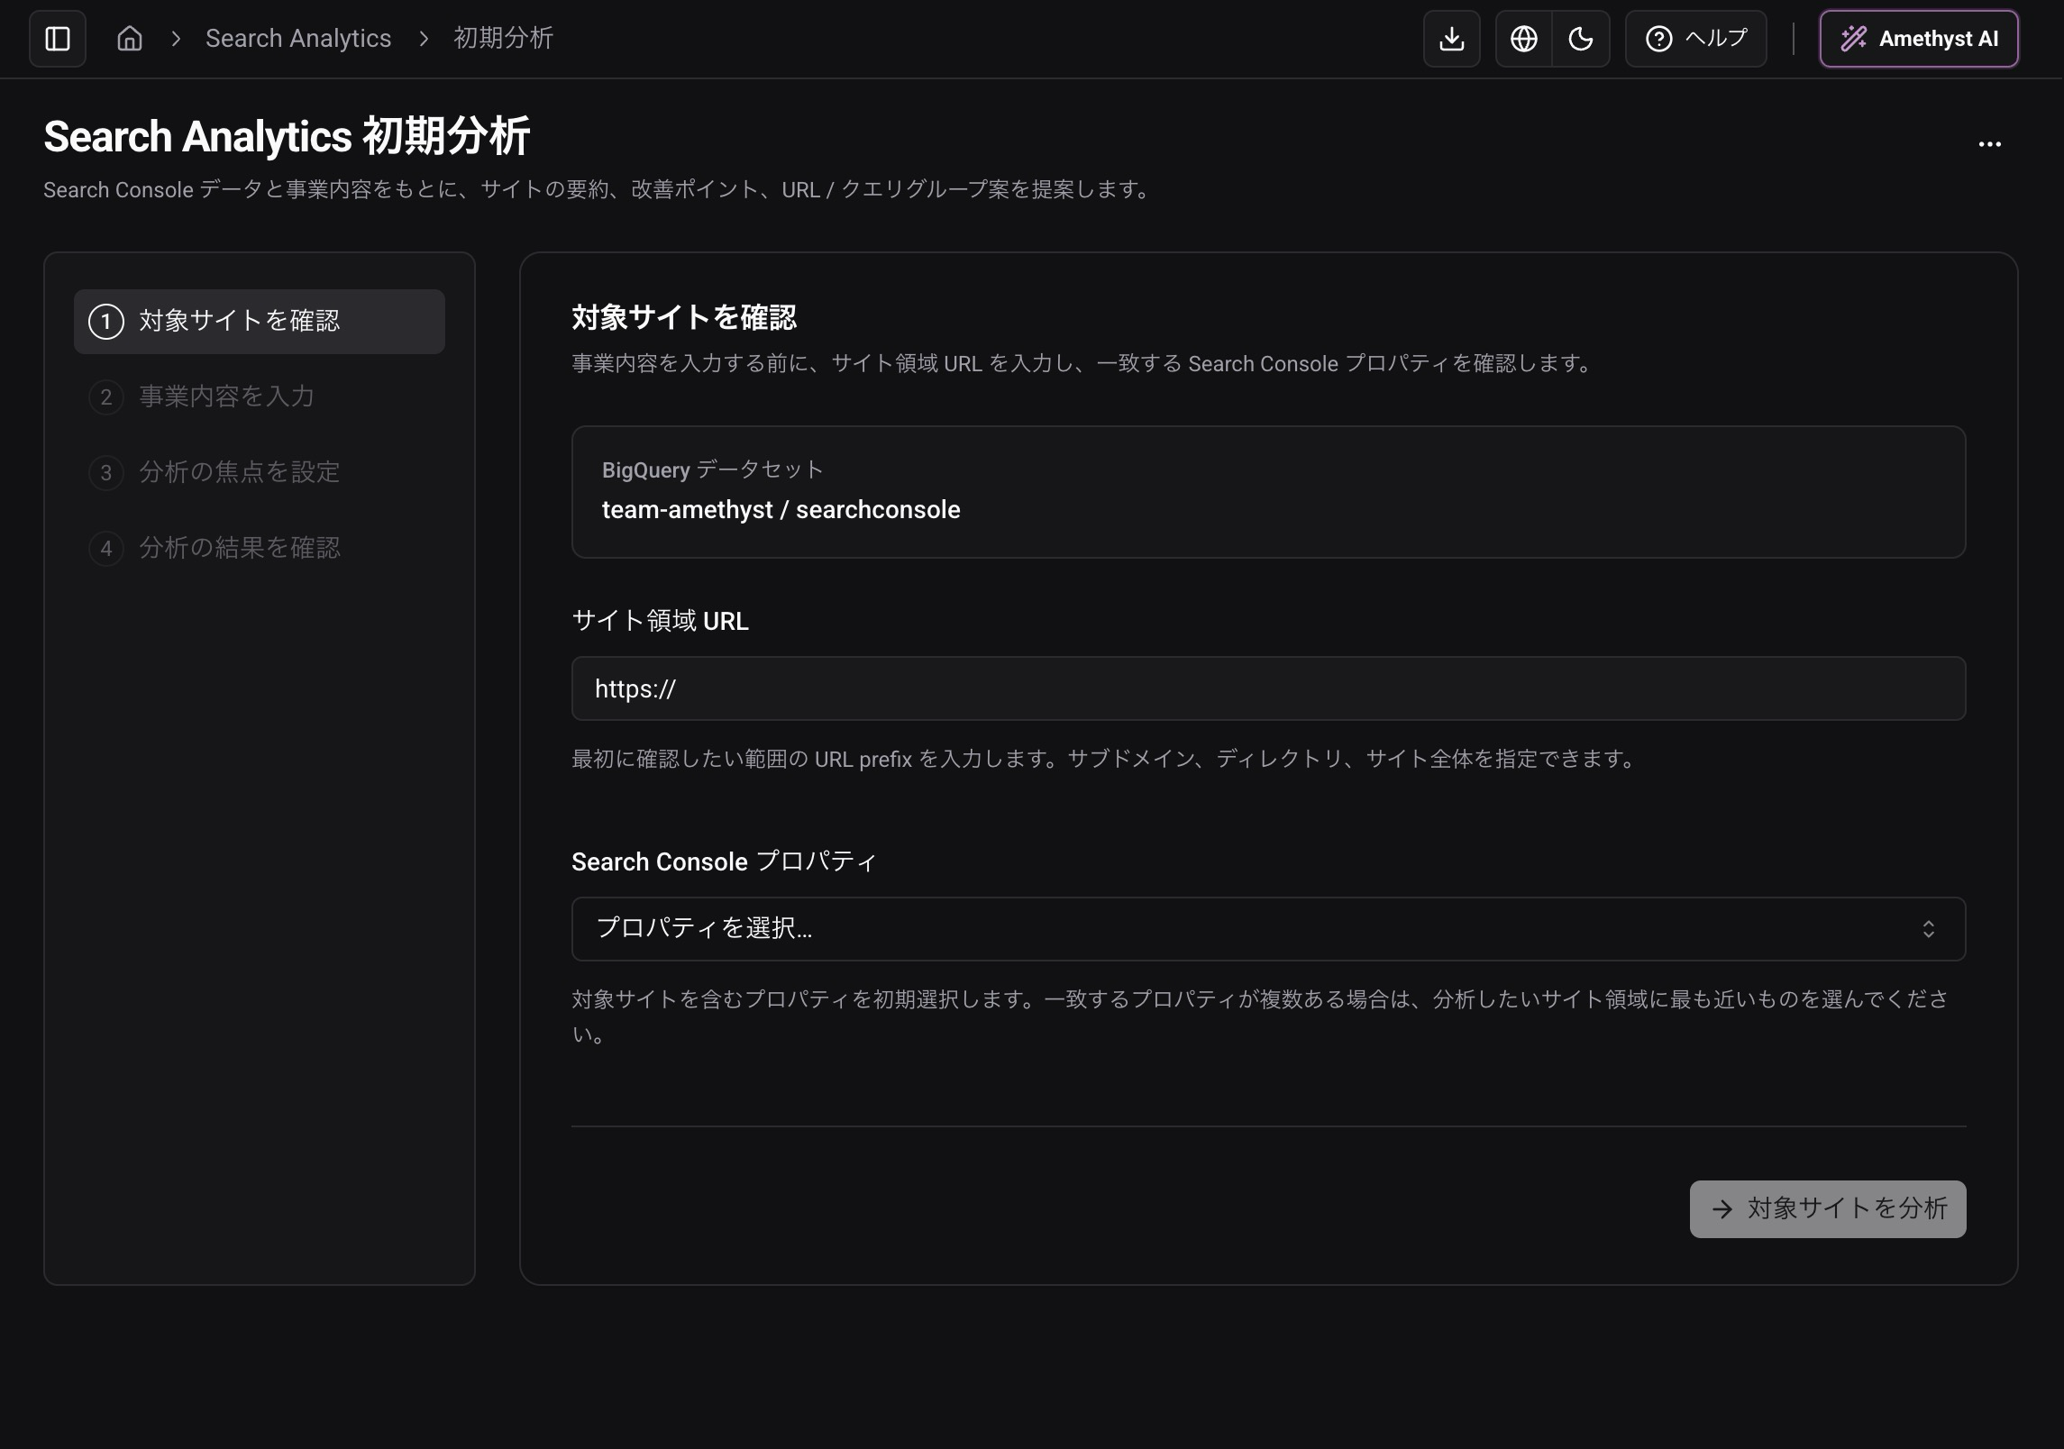Screen dimensions: 2064x1449
Task: Open プロパティを選択 dropdown
Action: (x=1269, y=929)
